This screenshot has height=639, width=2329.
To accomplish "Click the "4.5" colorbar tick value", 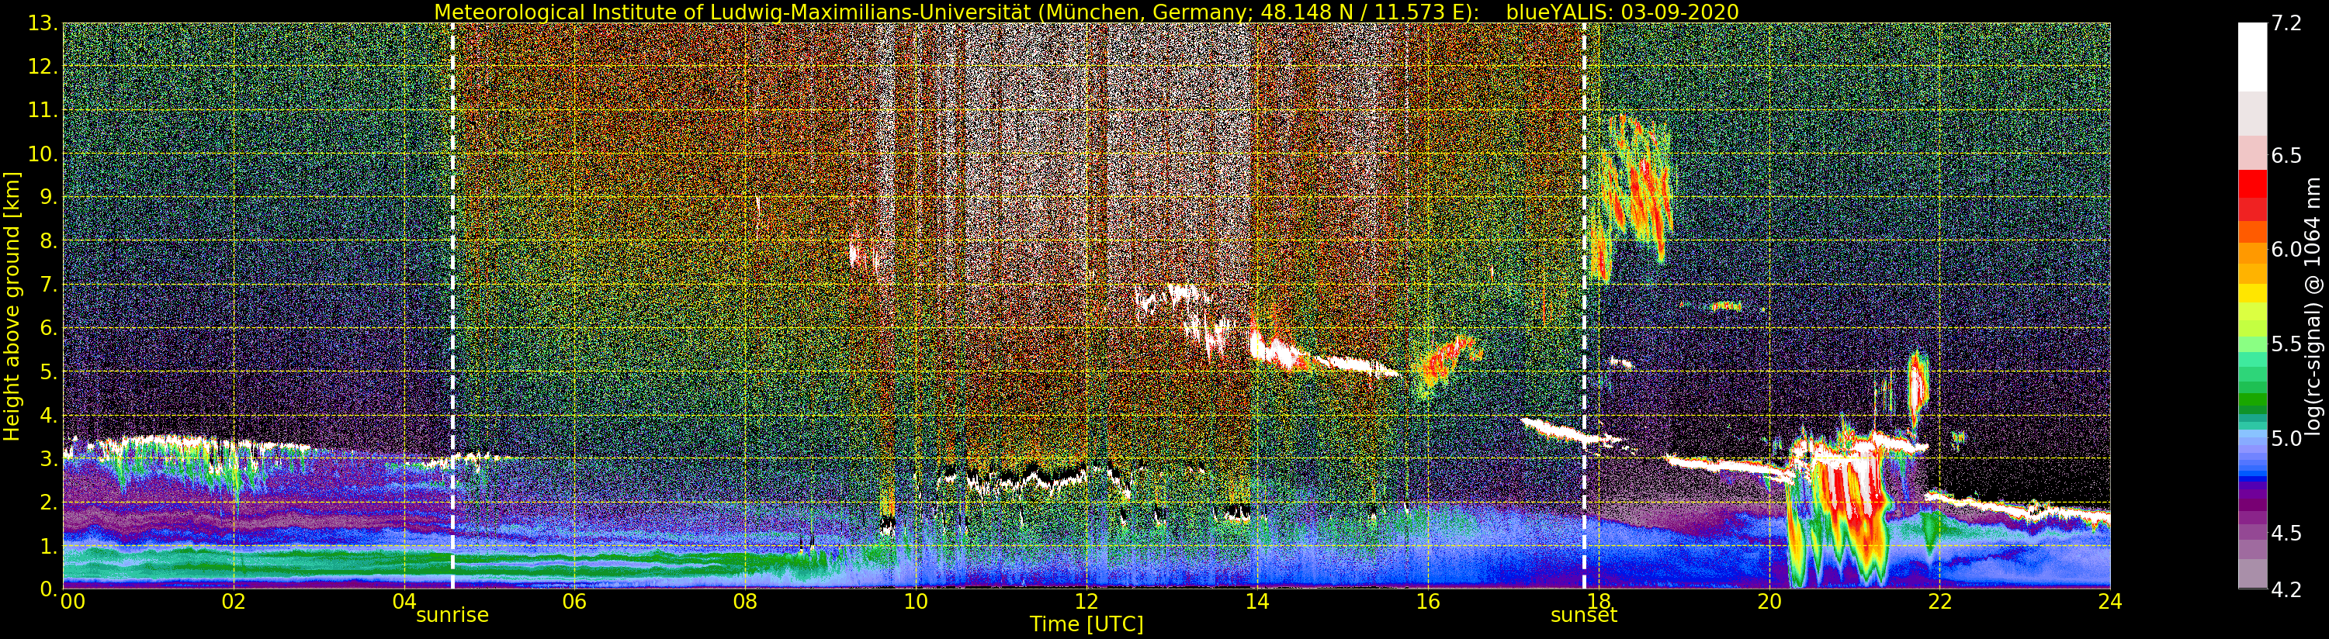I will [2286, 534].
